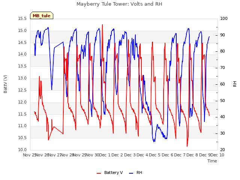Click the 'Dec 8' date tick label
This screenshot has width=240, height=180.
point(192,155)
